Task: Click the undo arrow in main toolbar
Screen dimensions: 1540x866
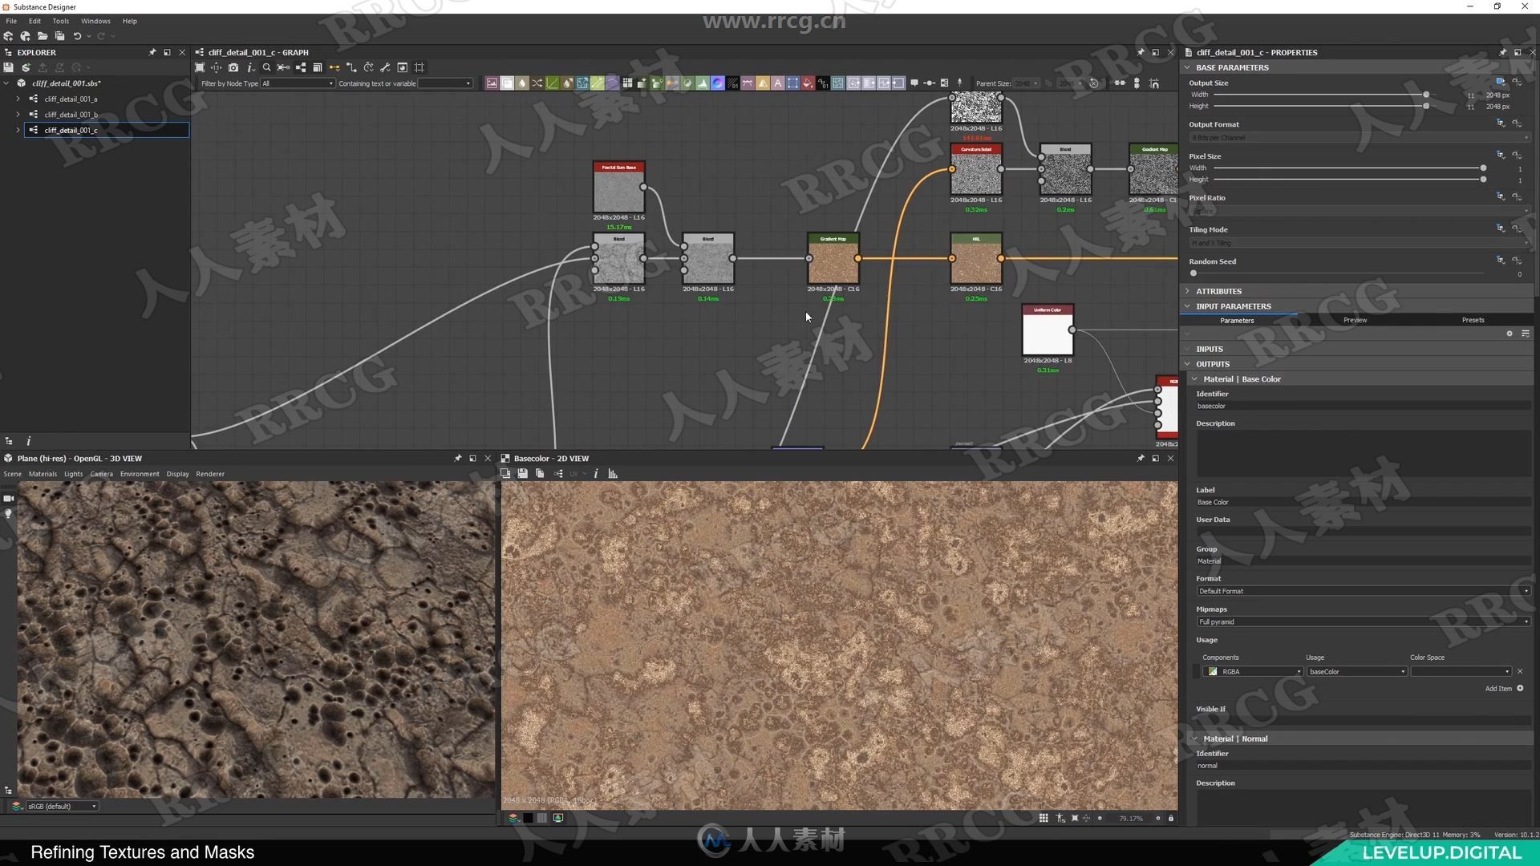Action: [x=77, y=36]
